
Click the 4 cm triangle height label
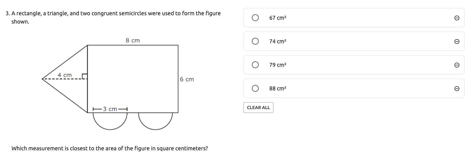tap(65, 75)
